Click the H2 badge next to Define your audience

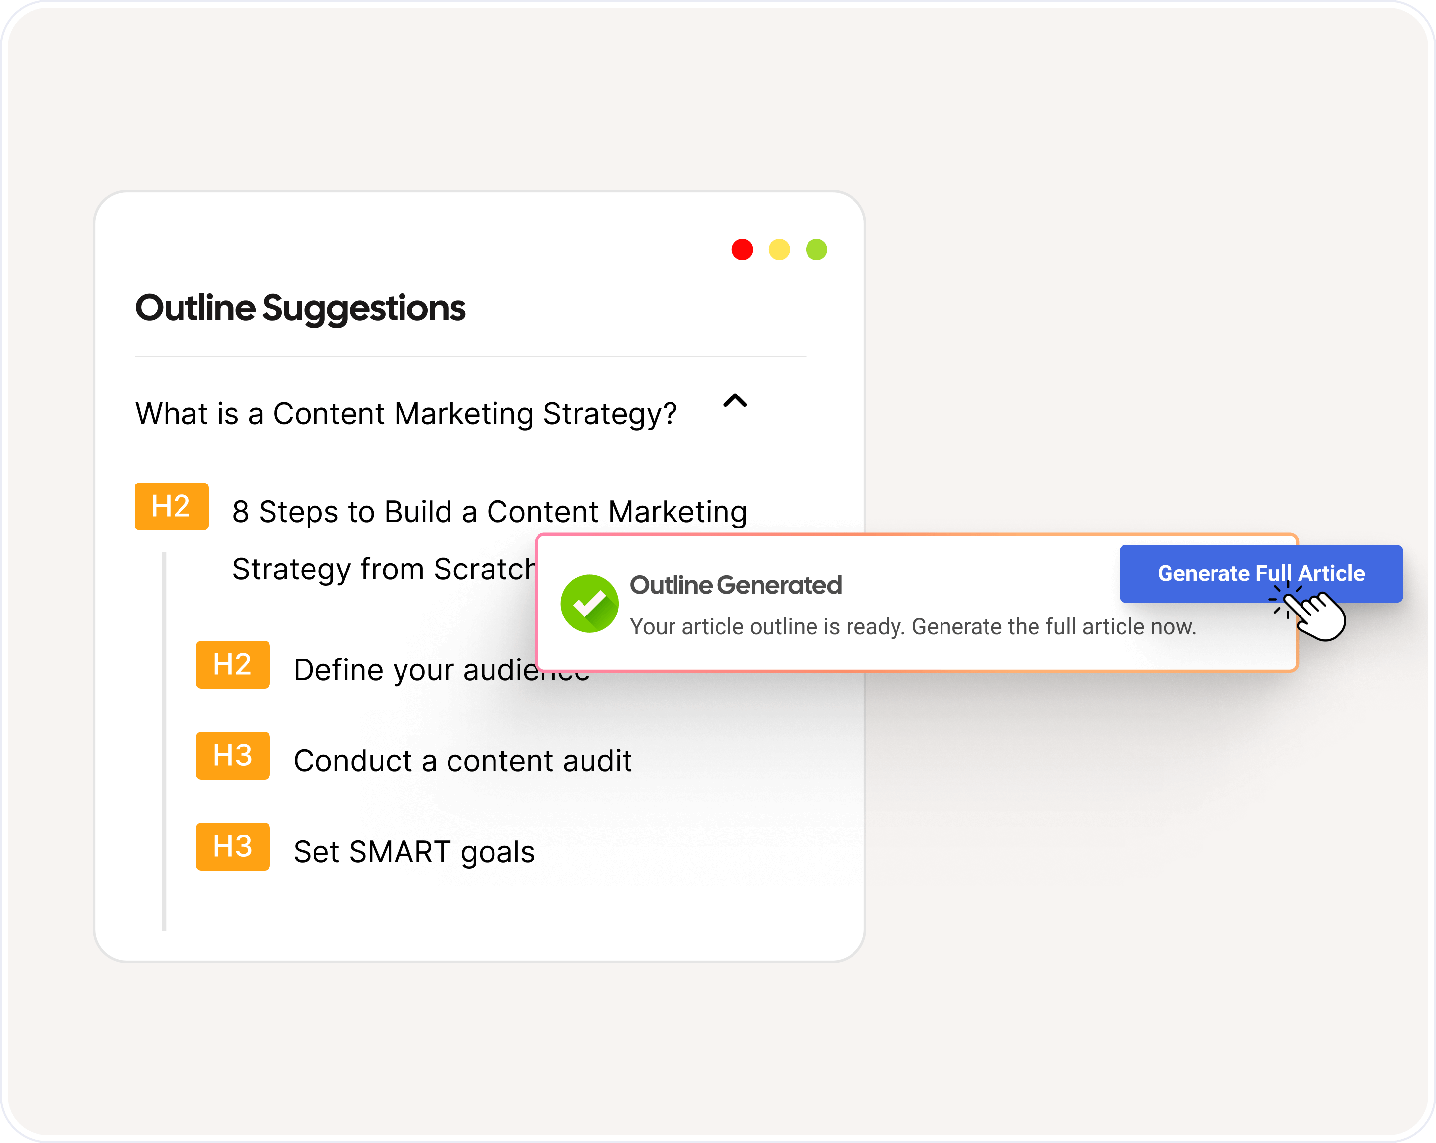(x=232, y=664)
